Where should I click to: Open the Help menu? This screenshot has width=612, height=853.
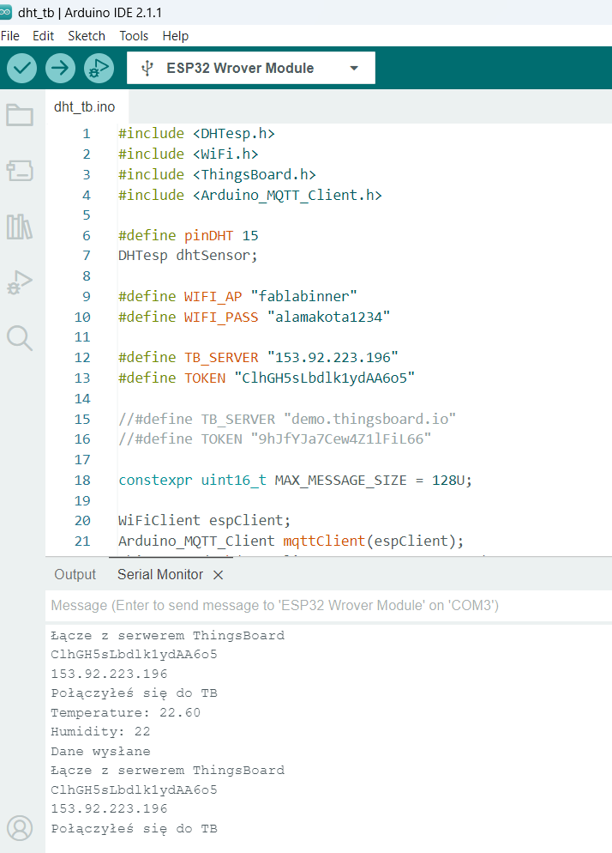coord(175,36)
